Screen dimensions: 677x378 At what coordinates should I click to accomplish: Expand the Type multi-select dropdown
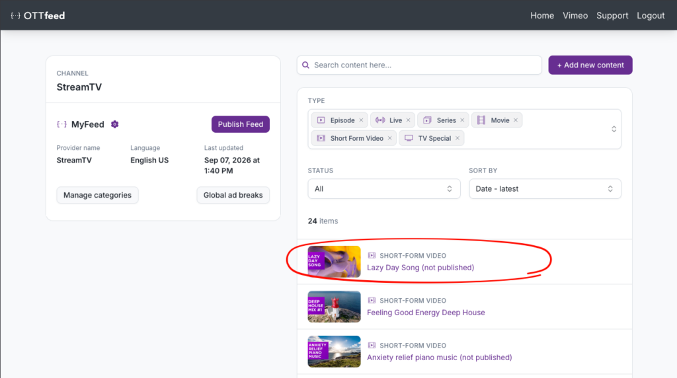614,129
